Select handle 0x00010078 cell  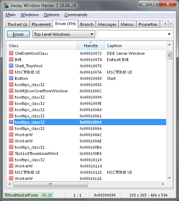[91, 66]
